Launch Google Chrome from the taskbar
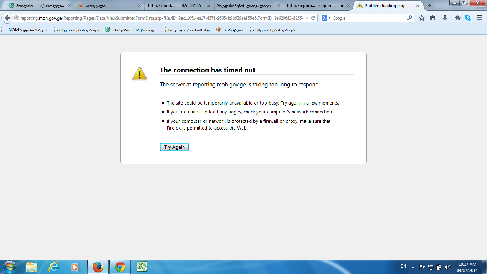The height and width of the screenshot is (274, 487). coord(120,267)
